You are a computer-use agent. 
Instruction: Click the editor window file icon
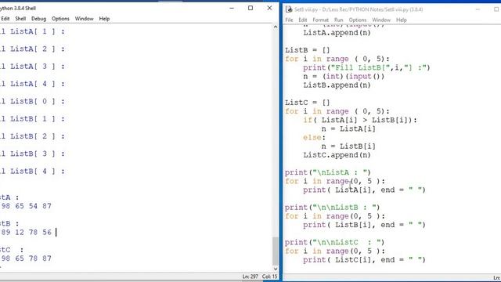point(289,9)
